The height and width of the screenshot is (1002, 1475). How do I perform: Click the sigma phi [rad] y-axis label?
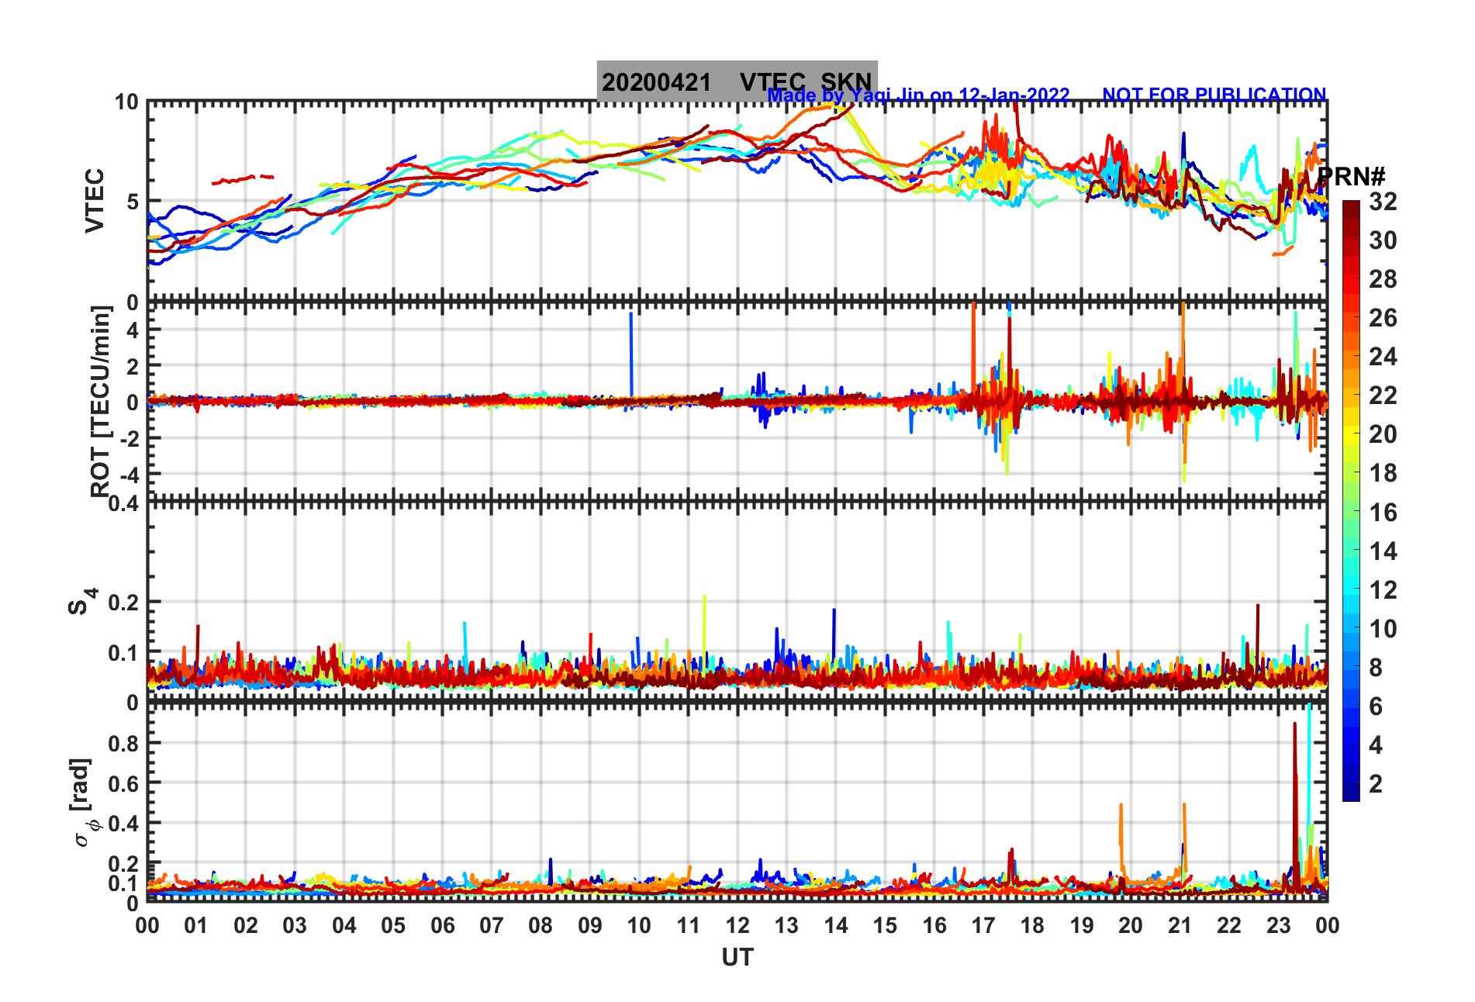[84, 803]
